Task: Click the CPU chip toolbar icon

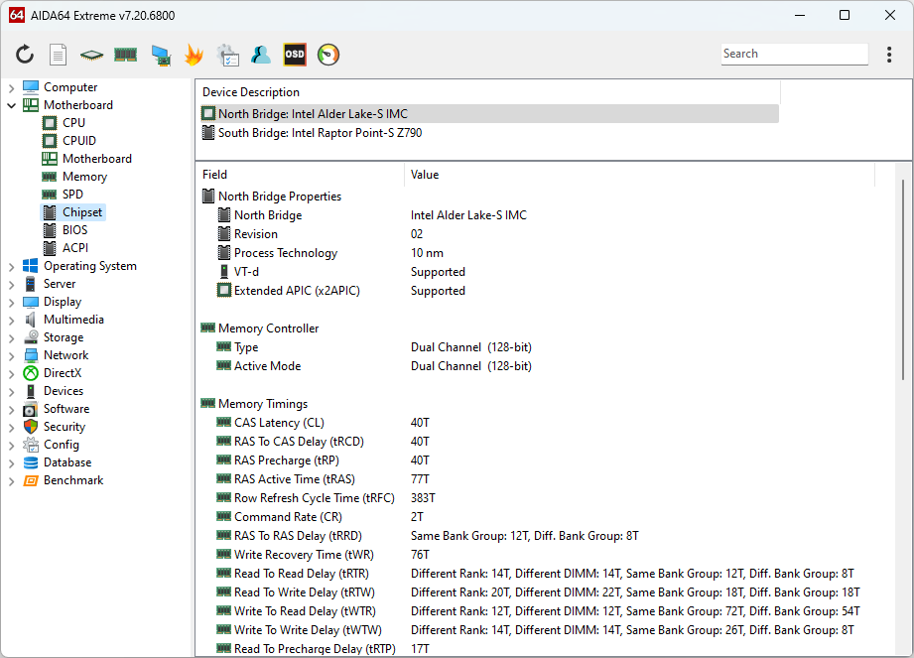Action: click(x=91, y=55)
